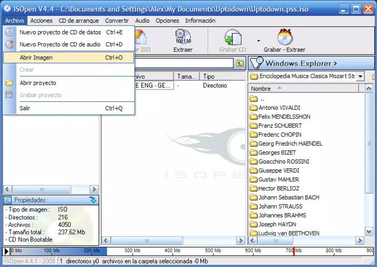Select the Directorio row in file list
The height and width of the screenshot is (267, 377).
click(x=190, y=85)
